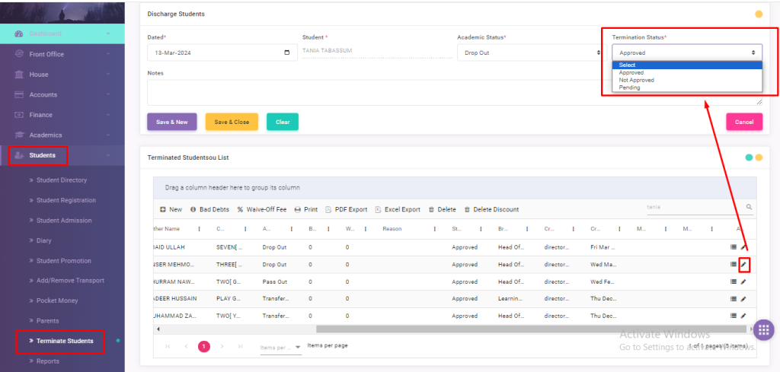Click the pink Cancel button
The height and width of the screenshot is (372, 780).
point(743,122)
